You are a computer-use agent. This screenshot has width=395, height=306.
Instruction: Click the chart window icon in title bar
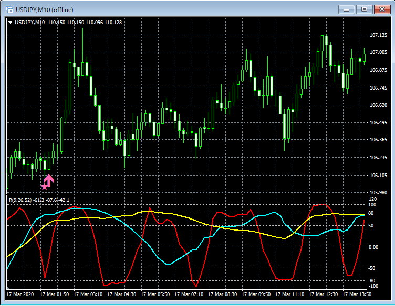[9, 10]
